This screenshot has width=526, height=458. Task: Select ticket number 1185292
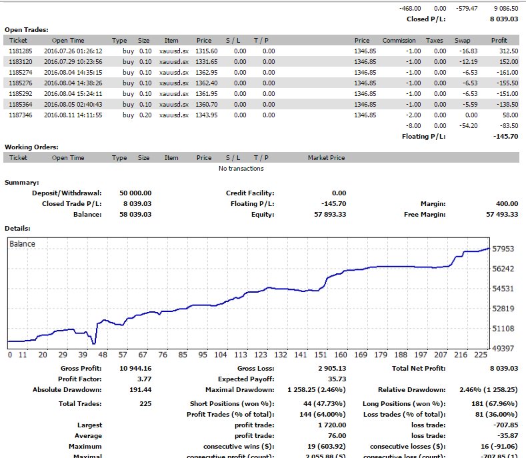[x=21, y=94]
